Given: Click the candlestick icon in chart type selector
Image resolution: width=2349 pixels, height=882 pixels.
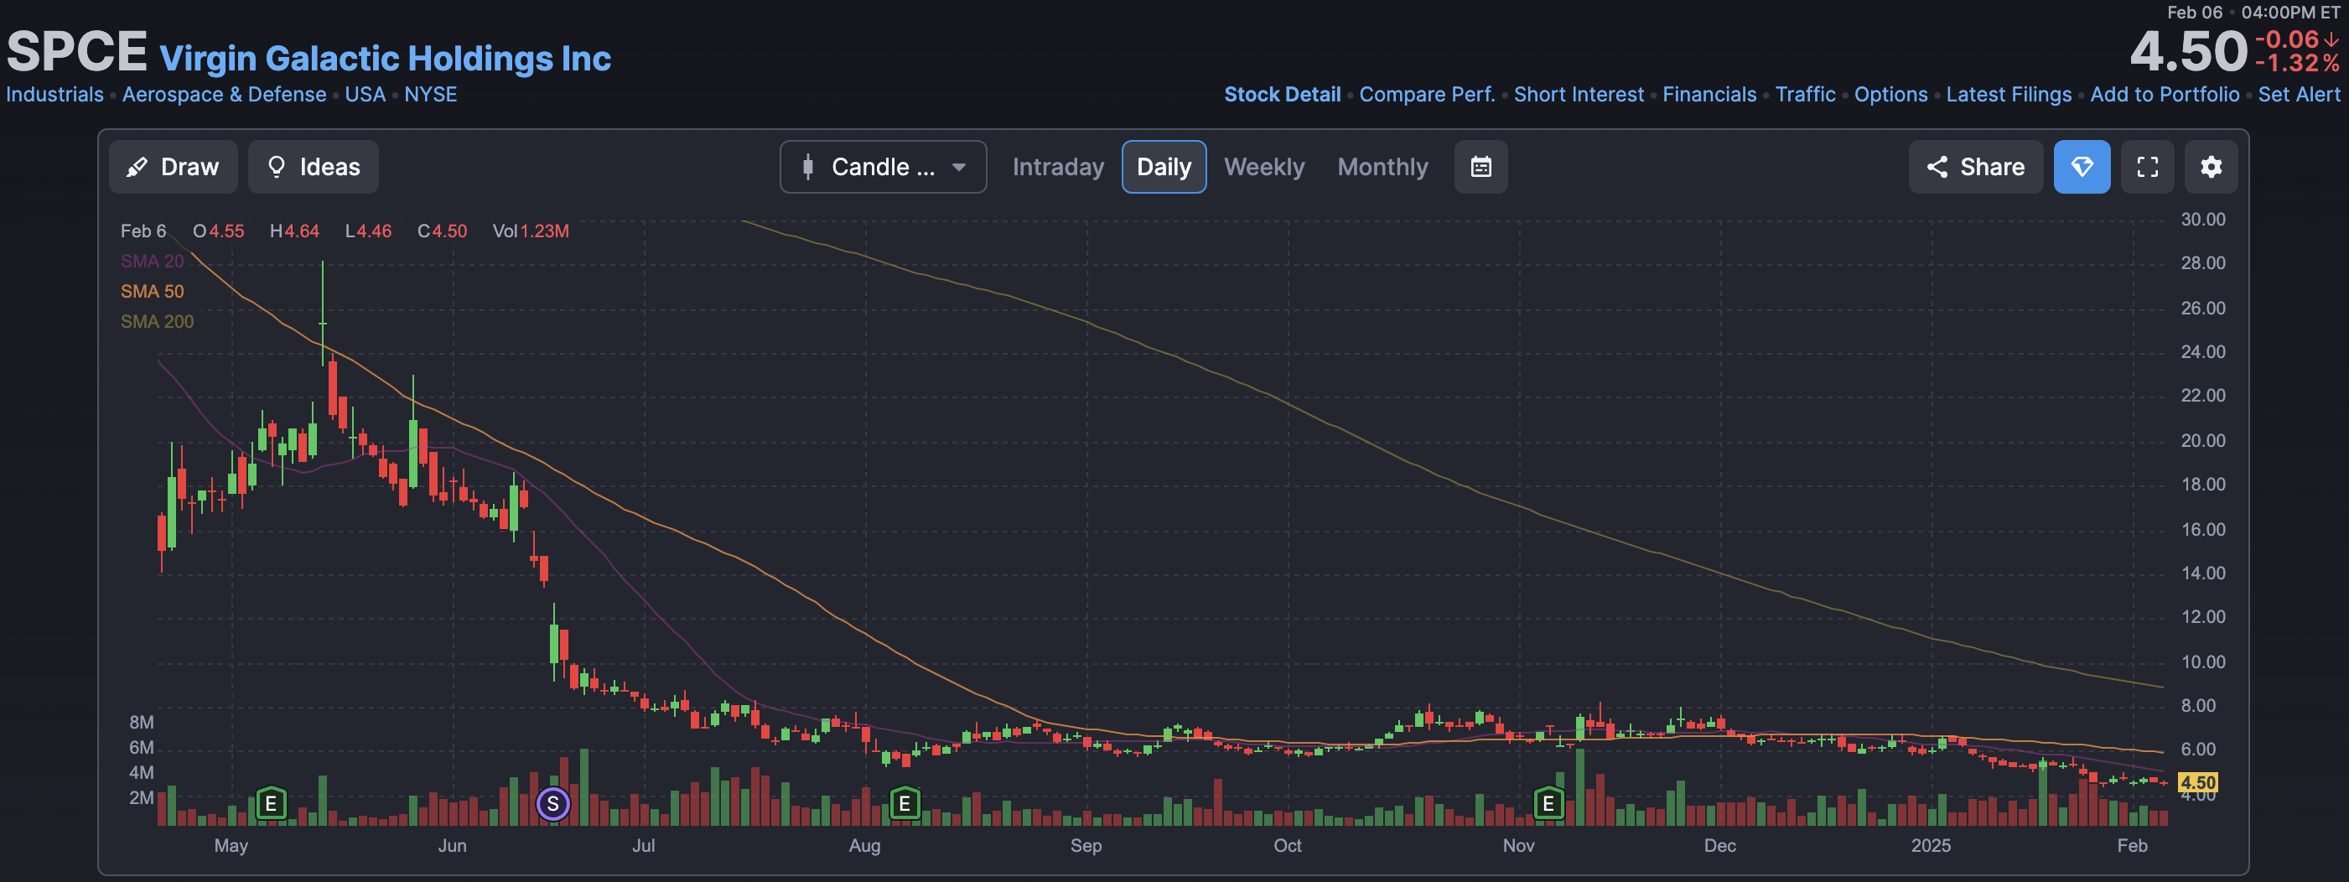Looking at the screenshot, I should [x=807, y=167].
